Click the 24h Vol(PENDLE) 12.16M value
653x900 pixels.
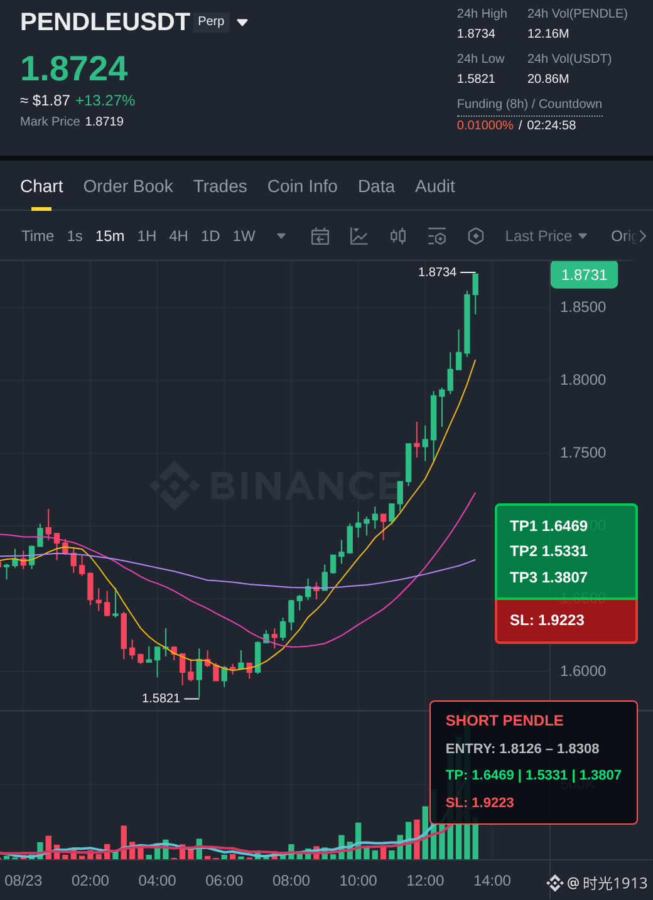548,33
